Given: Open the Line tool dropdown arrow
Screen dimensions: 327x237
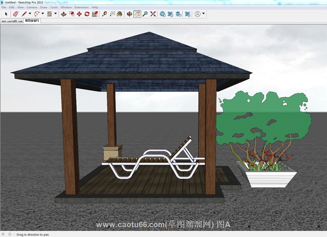Looking at the screenshot, I should coord(30,14).
